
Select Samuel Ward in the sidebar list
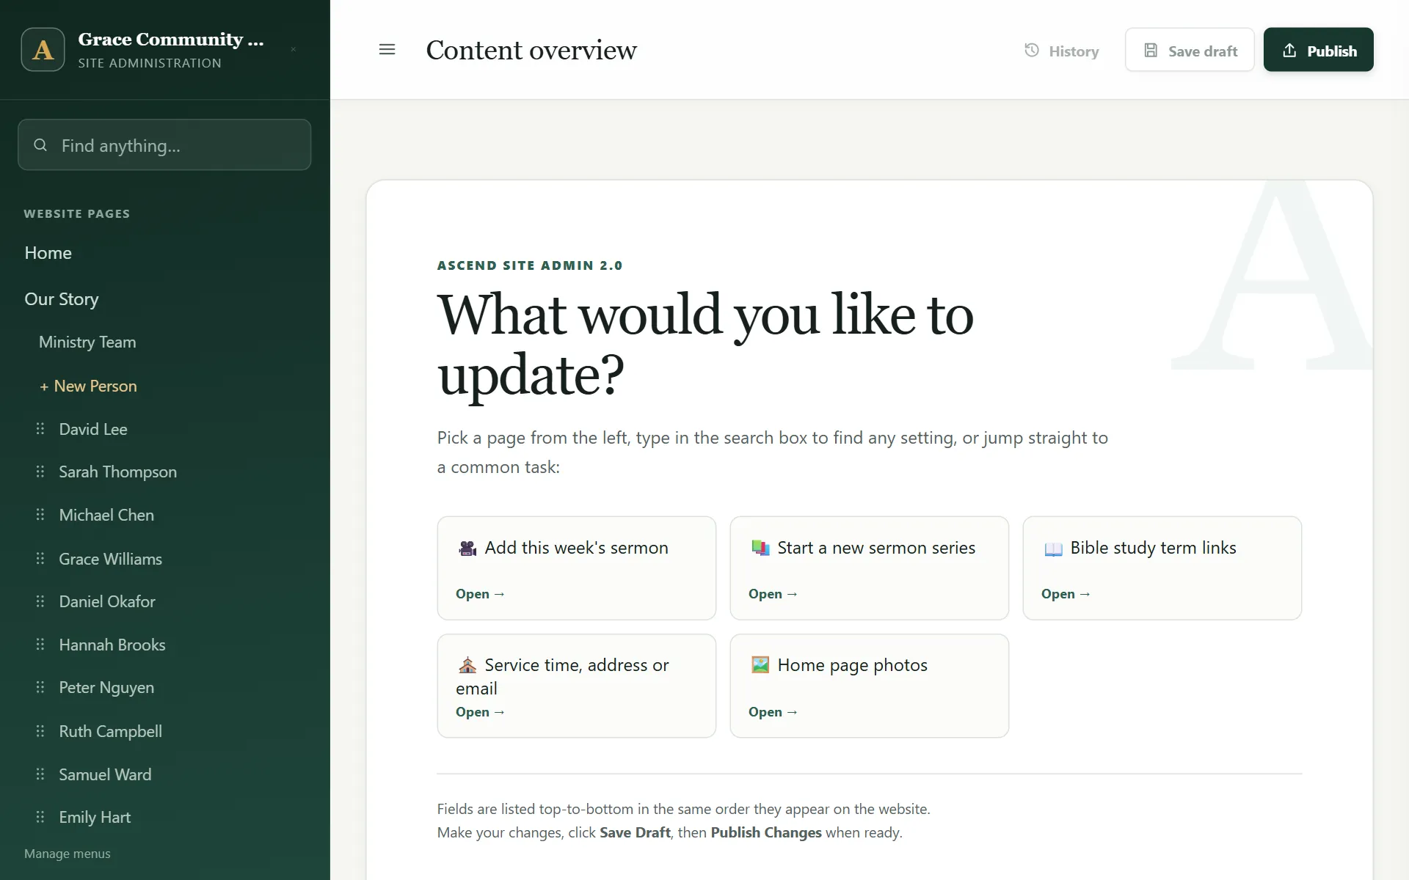[105, 774]
